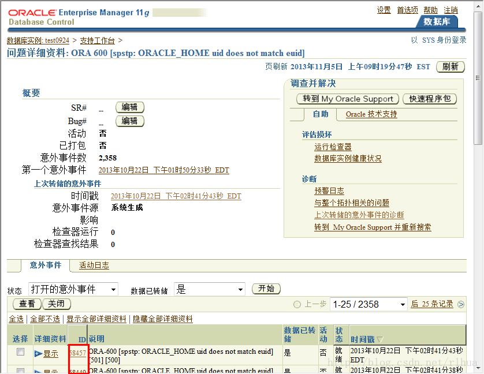This screenshot has height=374, width=484.
Task: Open the 状态 dropdown showing 打开的意外事件
Action: point(73,290)
